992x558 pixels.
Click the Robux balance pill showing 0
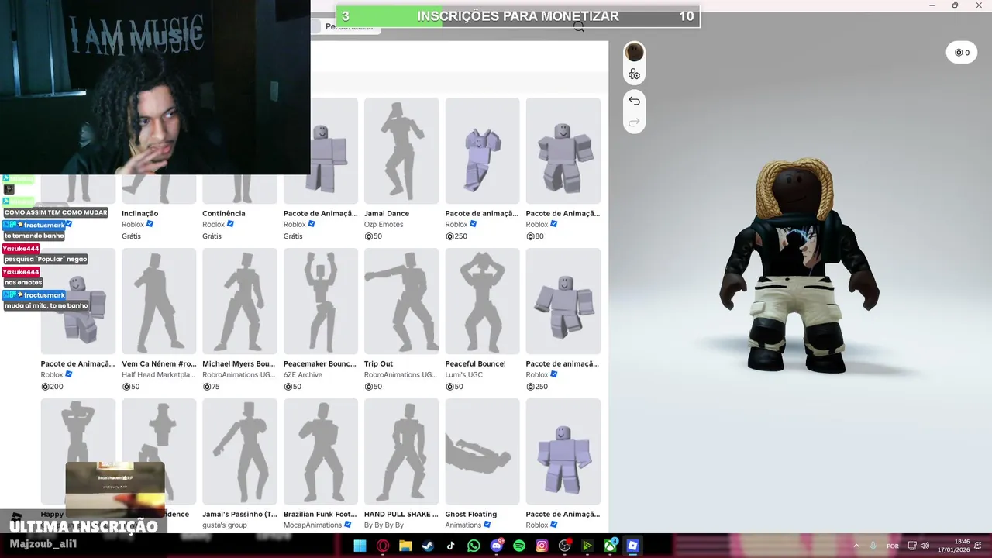[x=962, y=53]
